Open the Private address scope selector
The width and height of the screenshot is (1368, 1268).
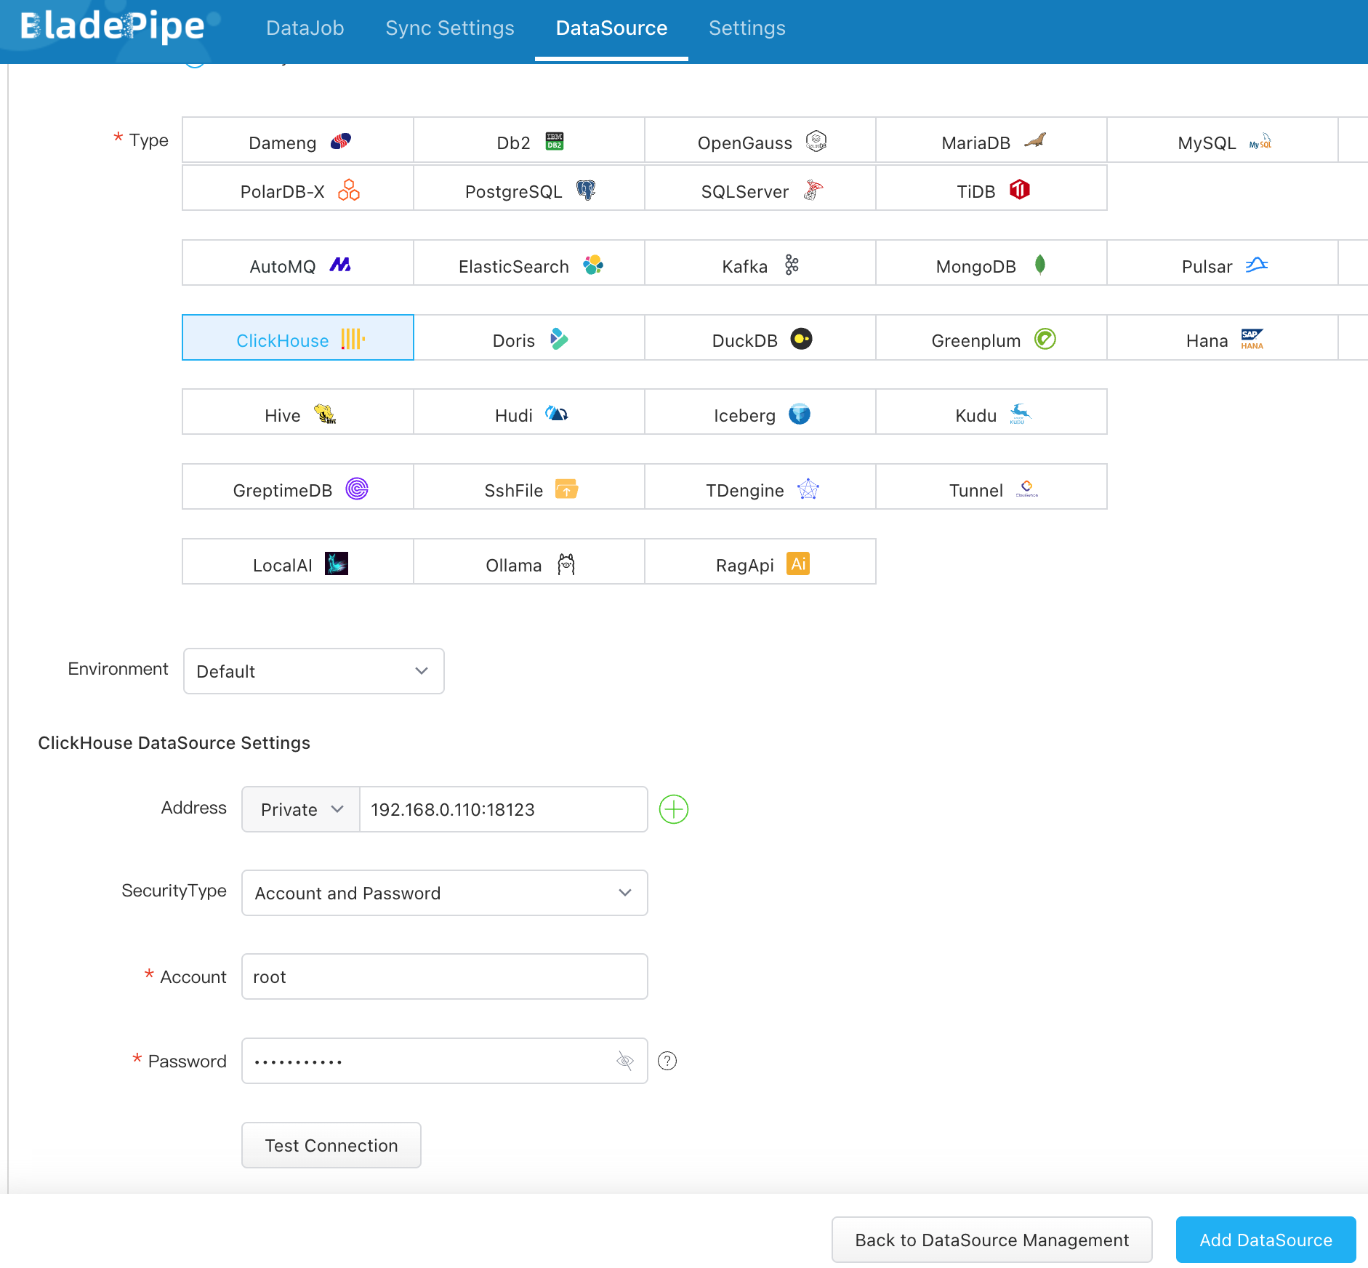(x=299, y=809)
